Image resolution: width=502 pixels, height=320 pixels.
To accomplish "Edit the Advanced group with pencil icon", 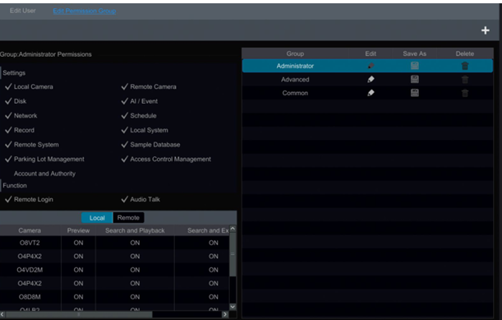I will 371,79.
